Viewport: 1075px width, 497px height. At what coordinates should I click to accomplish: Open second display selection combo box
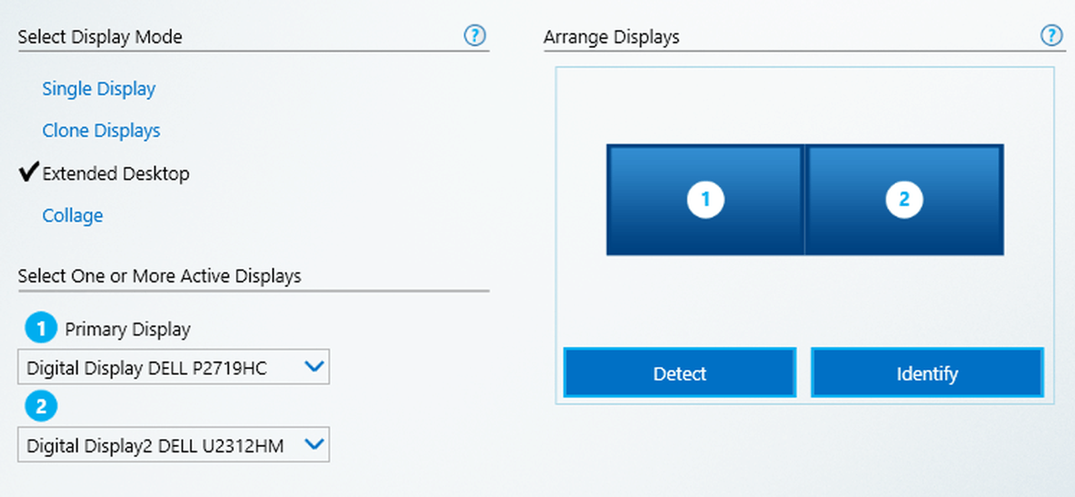point(160,445)
